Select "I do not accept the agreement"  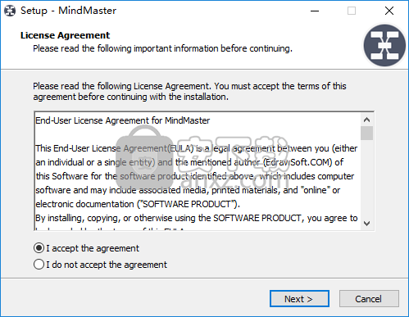tap(100, 265)
